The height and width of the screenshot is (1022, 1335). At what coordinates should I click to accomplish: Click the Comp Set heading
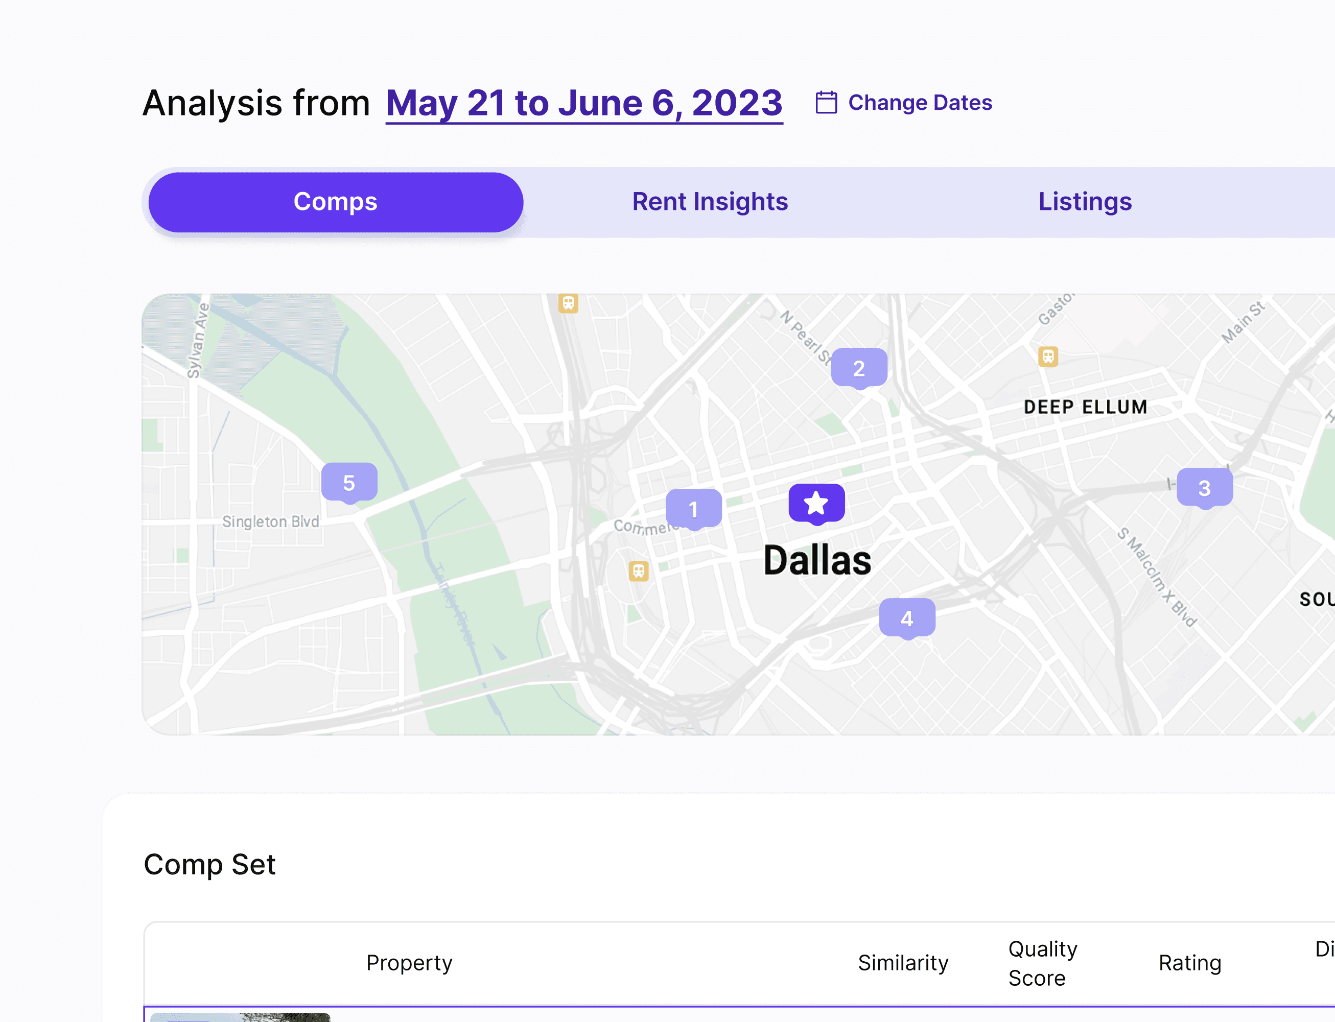pos(210,865)
